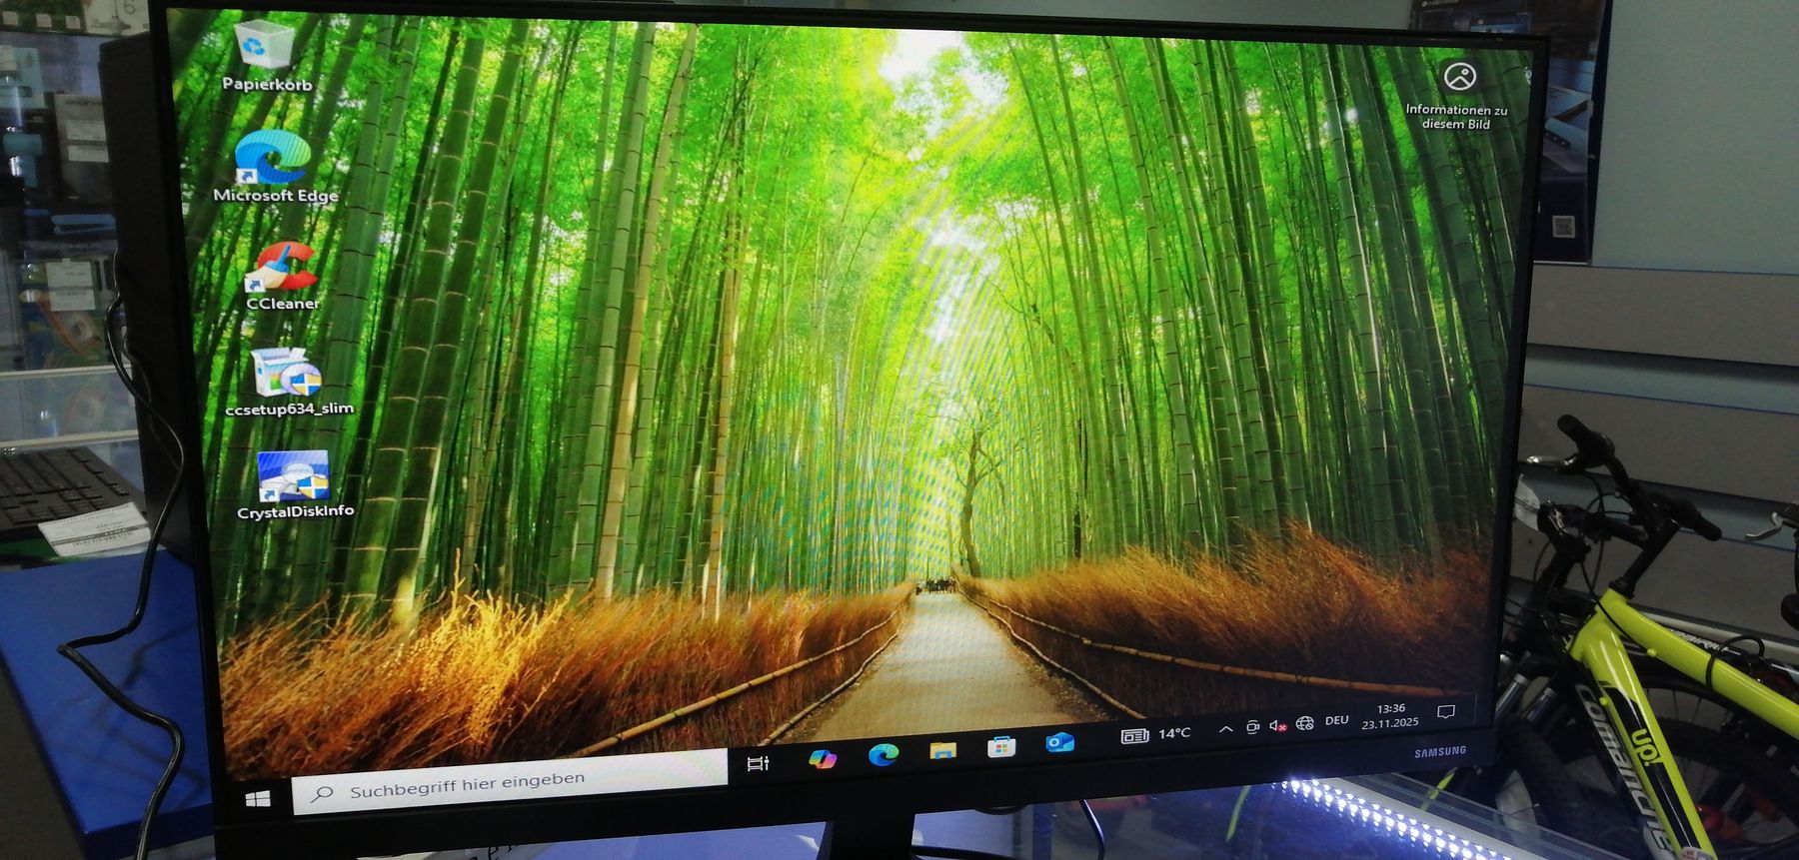Open the notification center speech bubble
This screenshot has height=860, width=1799.
(1445, 712)
